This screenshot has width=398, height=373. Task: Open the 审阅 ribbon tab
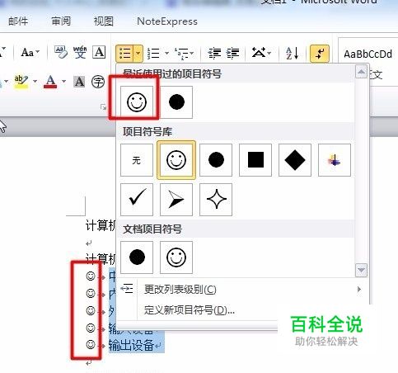point(61,21)
